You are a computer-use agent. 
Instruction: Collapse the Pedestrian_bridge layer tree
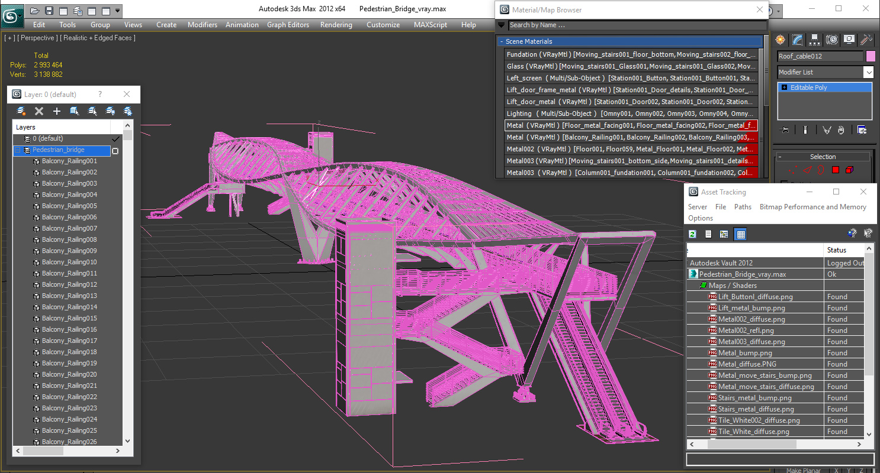[x=17, y=150]
